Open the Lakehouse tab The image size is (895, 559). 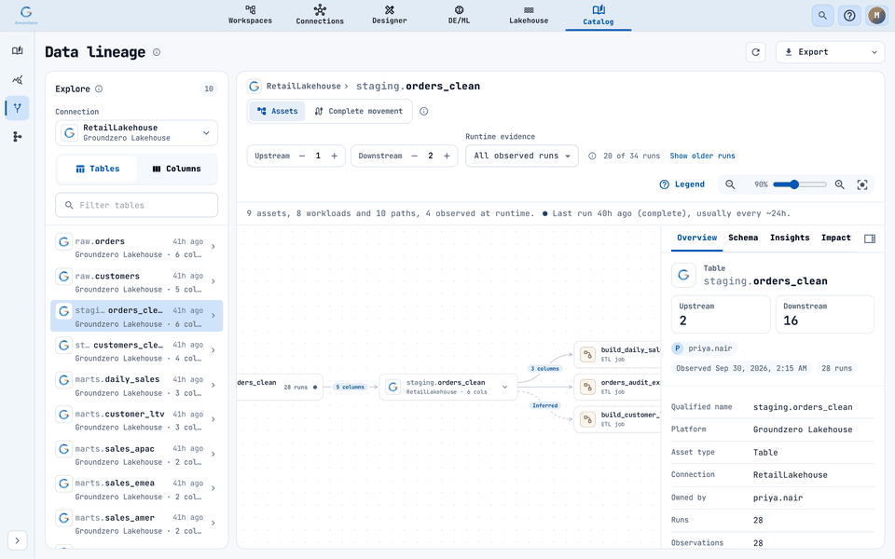(529, 16)
